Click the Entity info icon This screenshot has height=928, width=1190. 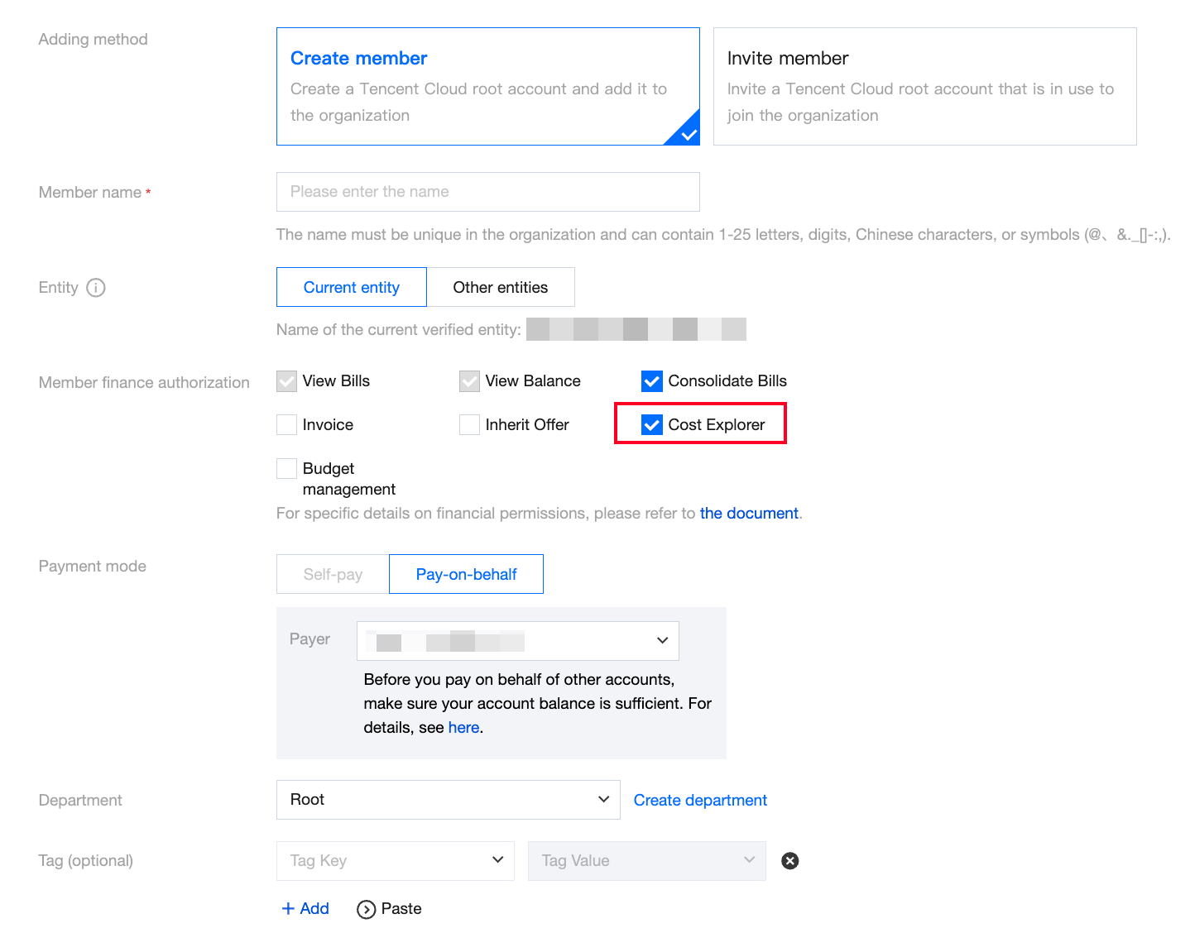click(96, 288)
